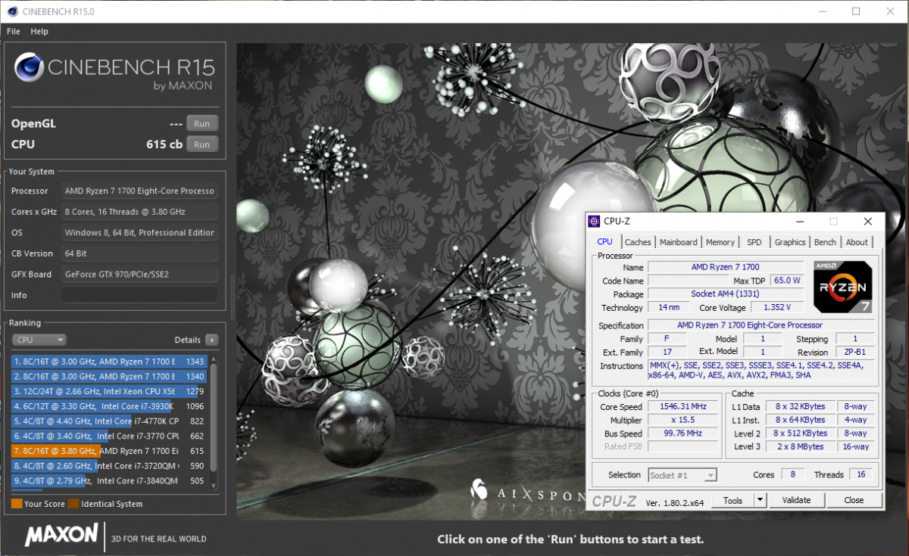Screen dimensions: 909x556
Task: Click the Processor field in Your System
Action: [139, 191]
